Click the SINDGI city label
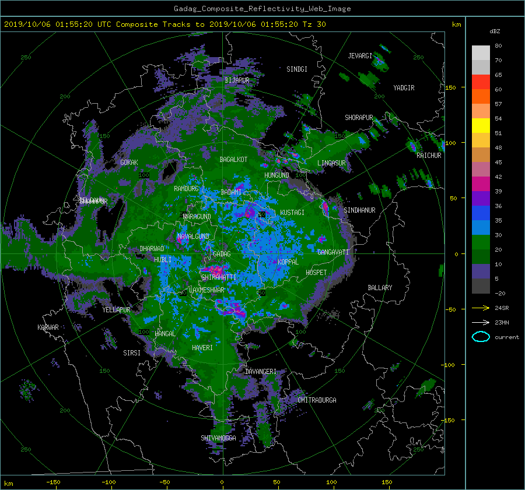The width and height of the screenshot is (525, 490). click(x=297, y=69)
